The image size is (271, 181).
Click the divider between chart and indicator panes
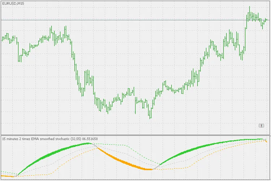tap(135, 135)
